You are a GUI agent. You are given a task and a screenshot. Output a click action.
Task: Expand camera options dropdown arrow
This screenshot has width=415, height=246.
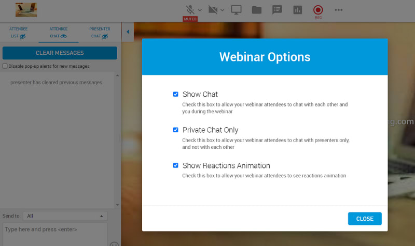point(223,10)
